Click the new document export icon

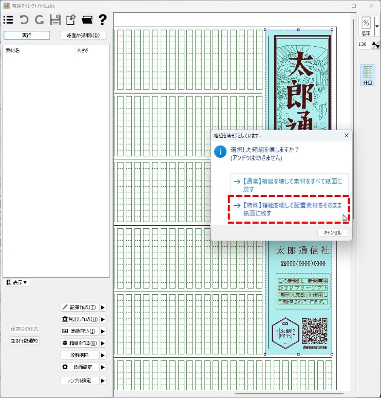point(71,20)
